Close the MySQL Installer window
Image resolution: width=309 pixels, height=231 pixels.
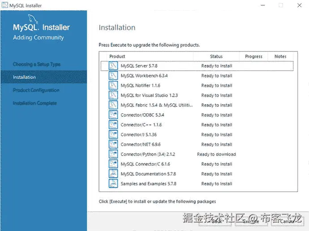click(299, 5)
